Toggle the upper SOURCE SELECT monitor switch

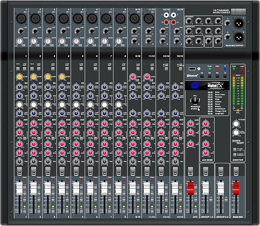234,150
